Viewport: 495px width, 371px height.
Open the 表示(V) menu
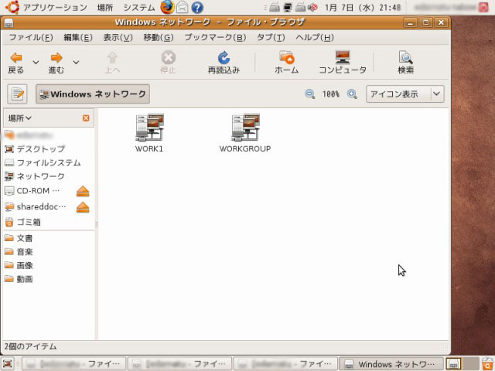pyautogui.click(x=118, y=38)
